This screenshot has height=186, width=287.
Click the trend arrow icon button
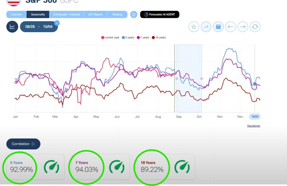point(206,27)
